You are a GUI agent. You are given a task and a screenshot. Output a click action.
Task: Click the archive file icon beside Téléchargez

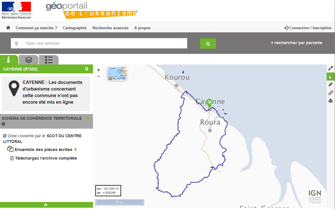pos(12,158)
